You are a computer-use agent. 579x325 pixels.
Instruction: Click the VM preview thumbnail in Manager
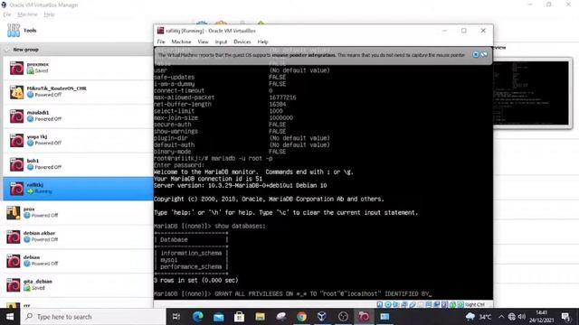(532, 93)
